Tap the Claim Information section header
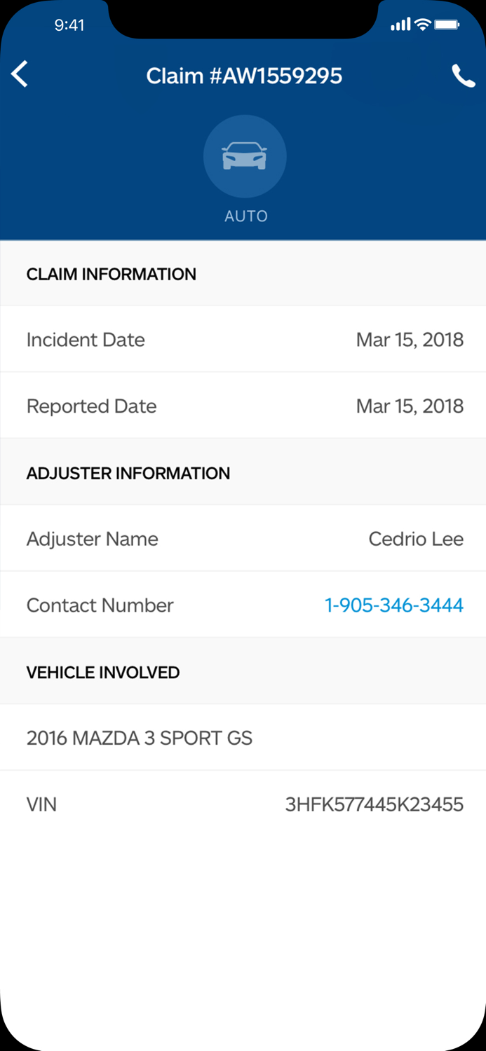 (112, 274)
